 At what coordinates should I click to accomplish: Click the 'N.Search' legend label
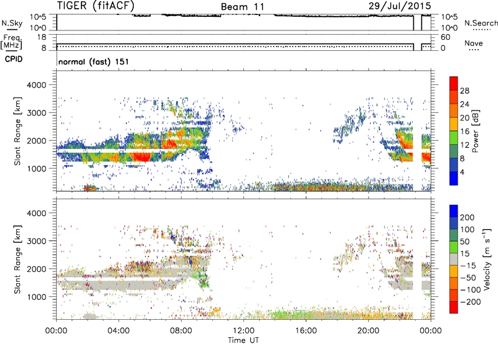[481, 23]
